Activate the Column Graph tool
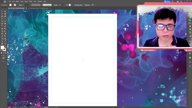 [5, 39]
